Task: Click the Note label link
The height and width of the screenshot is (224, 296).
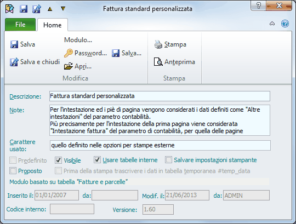Action: coord(17,110)
